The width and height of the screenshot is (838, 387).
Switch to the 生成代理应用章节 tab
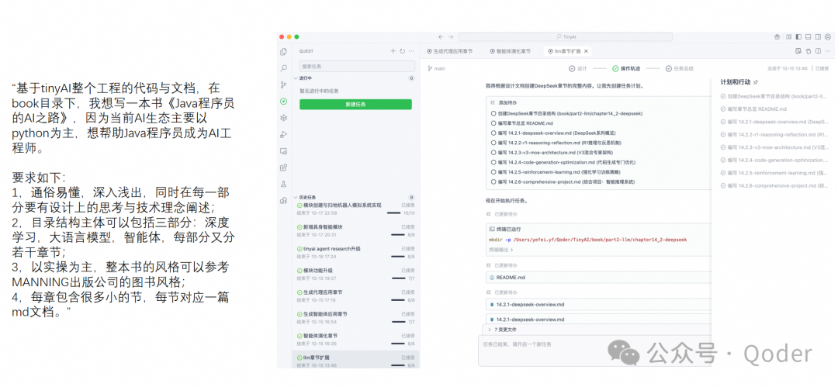click(449, 51)
